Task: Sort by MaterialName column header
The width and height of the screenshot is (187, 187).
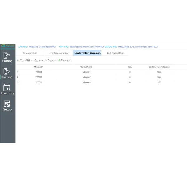Action: click(x=86, y=67)
